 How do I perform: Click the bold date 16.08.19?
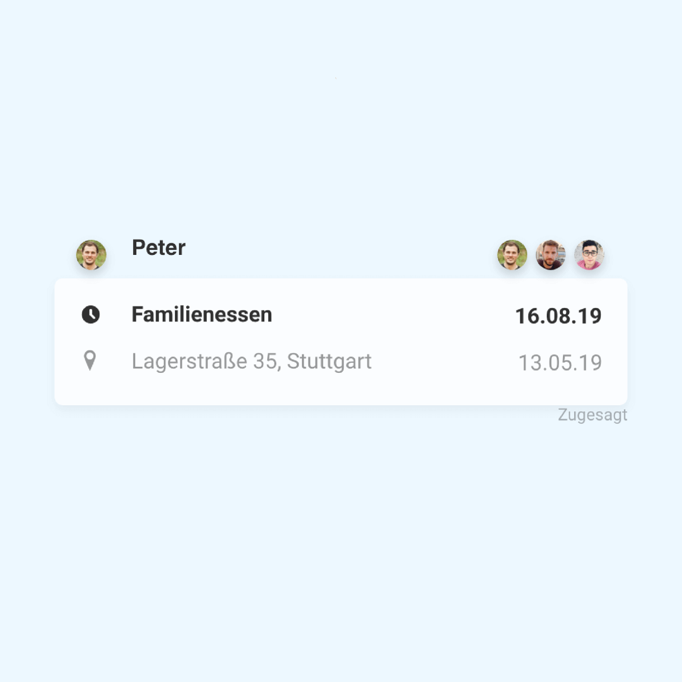point(558,316)
